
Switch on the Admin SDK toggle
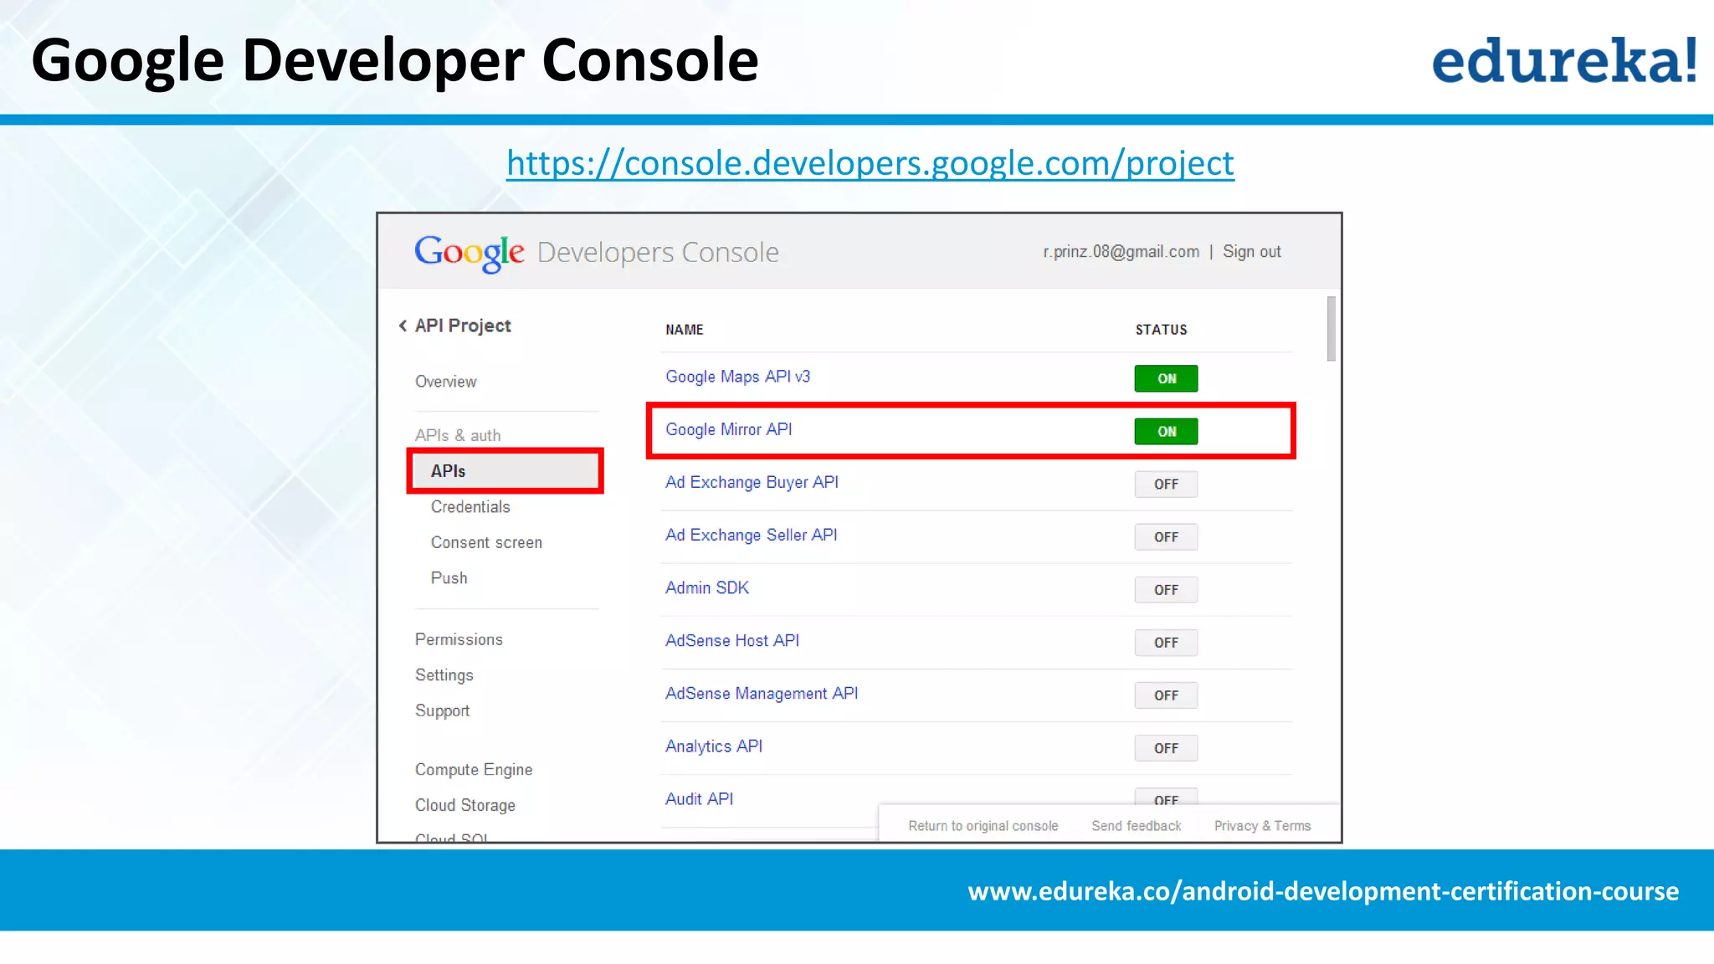click(1166, 589)
